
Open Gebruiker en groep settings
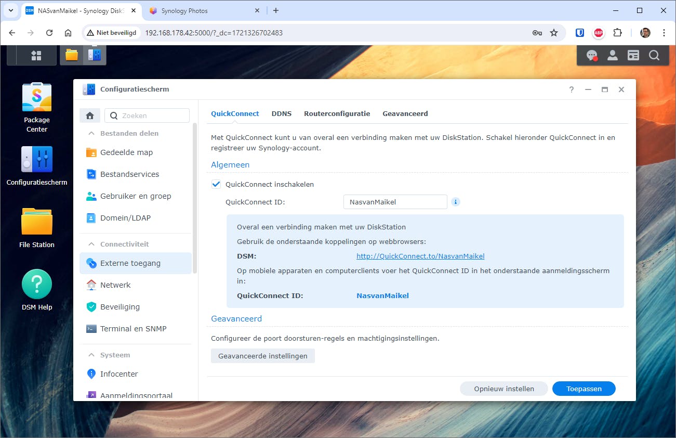pos(136,196)
